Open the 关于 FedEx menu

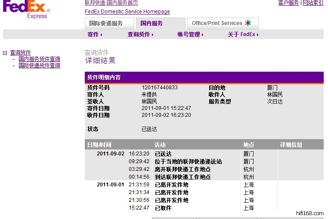pyautogui.click(x=243, y=34)
